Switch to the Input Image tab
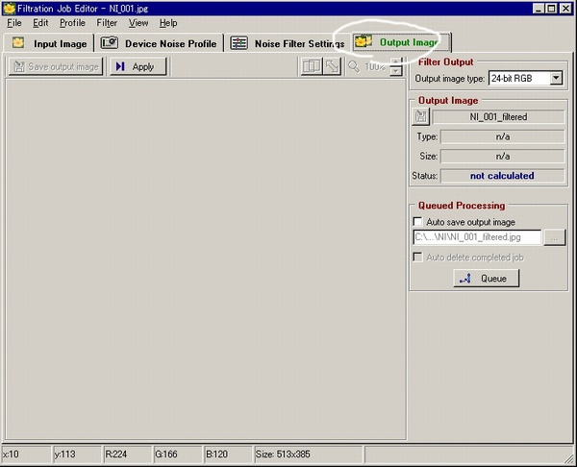This screenshot has width=577, height=467. click(49, 43)
